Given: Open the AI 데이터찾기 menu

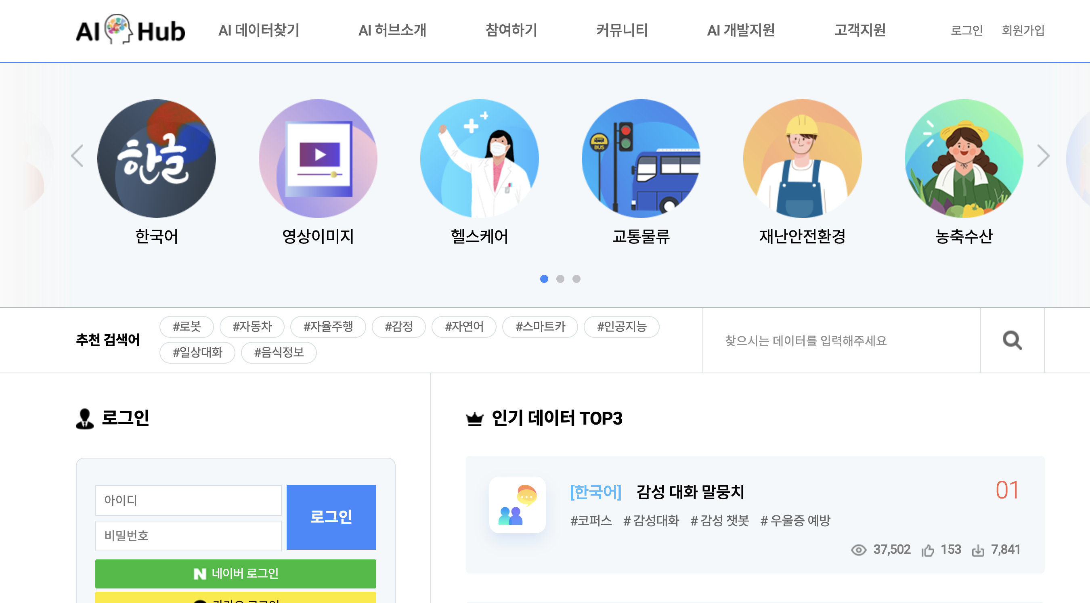Looking at the screenshot, I should point(258,30).
